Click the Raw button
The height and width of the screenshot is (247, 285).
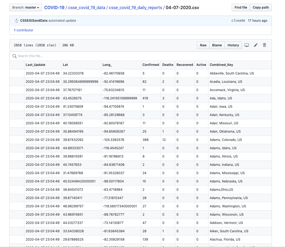[x=203, y=45]
